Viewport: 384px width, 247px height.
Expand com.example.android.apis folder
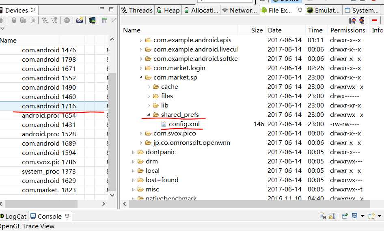pyautogui.click(x=141, y=40)
